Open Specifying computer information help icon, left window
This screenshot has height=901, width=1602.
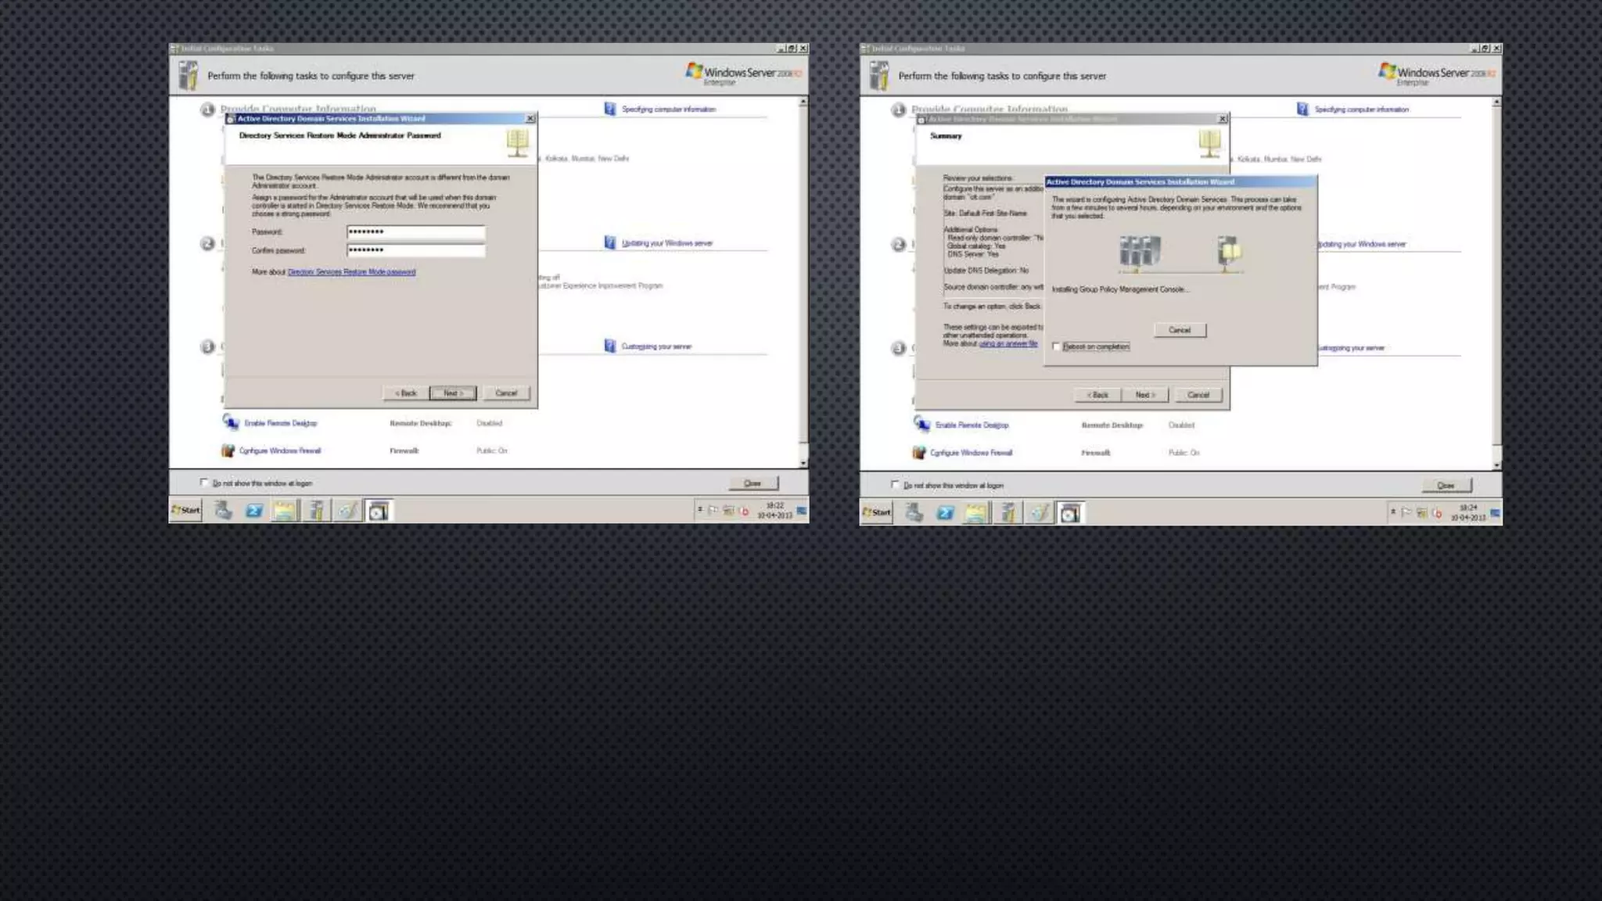610,109
